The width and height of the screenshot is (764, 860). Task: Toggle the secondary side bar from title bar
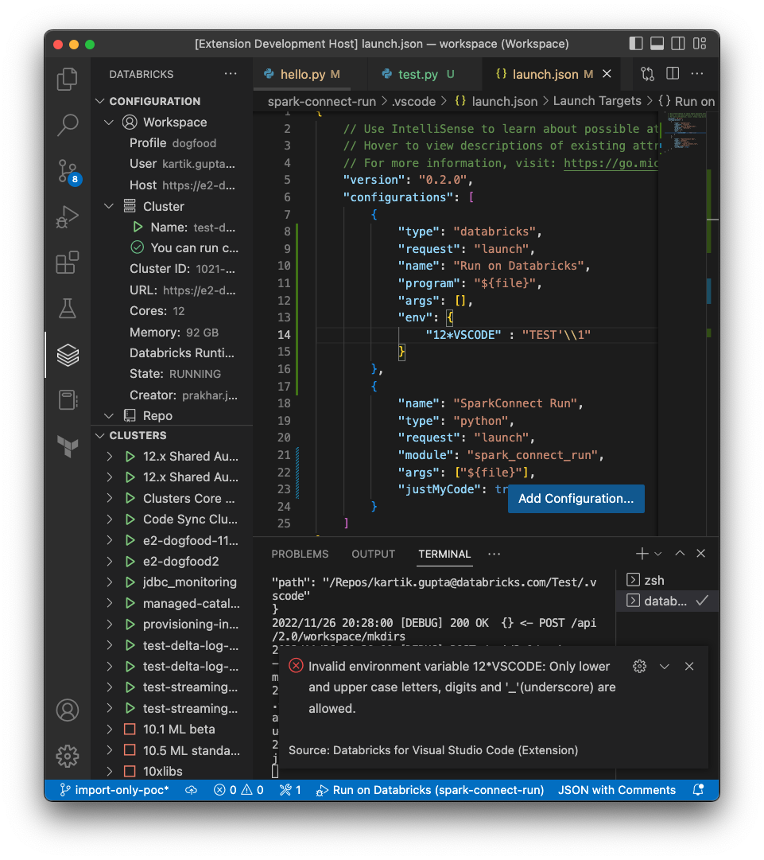678,43
